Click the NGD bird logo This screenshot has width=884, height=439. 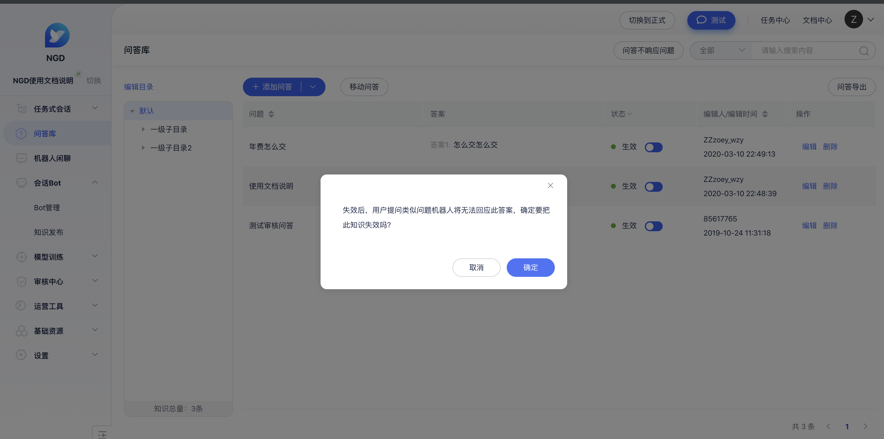click(x=57, y=35)
